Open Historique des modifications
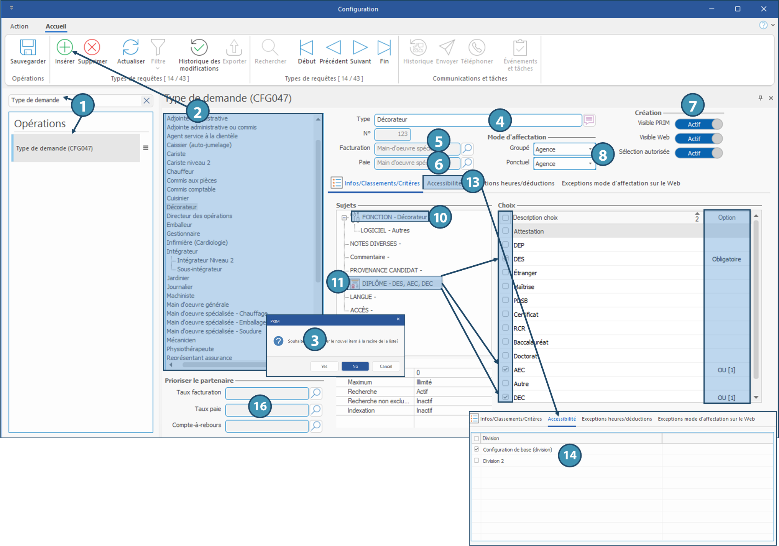The width and height of the screenshot is (779, 546). (199, 48)
